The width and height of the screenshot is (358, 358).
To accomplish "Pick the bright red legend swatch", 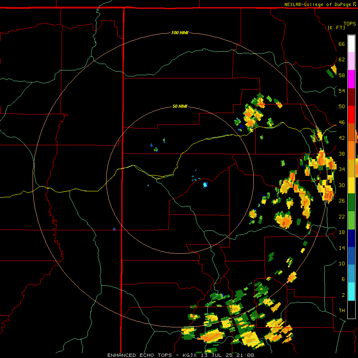I will coord(351,115).
